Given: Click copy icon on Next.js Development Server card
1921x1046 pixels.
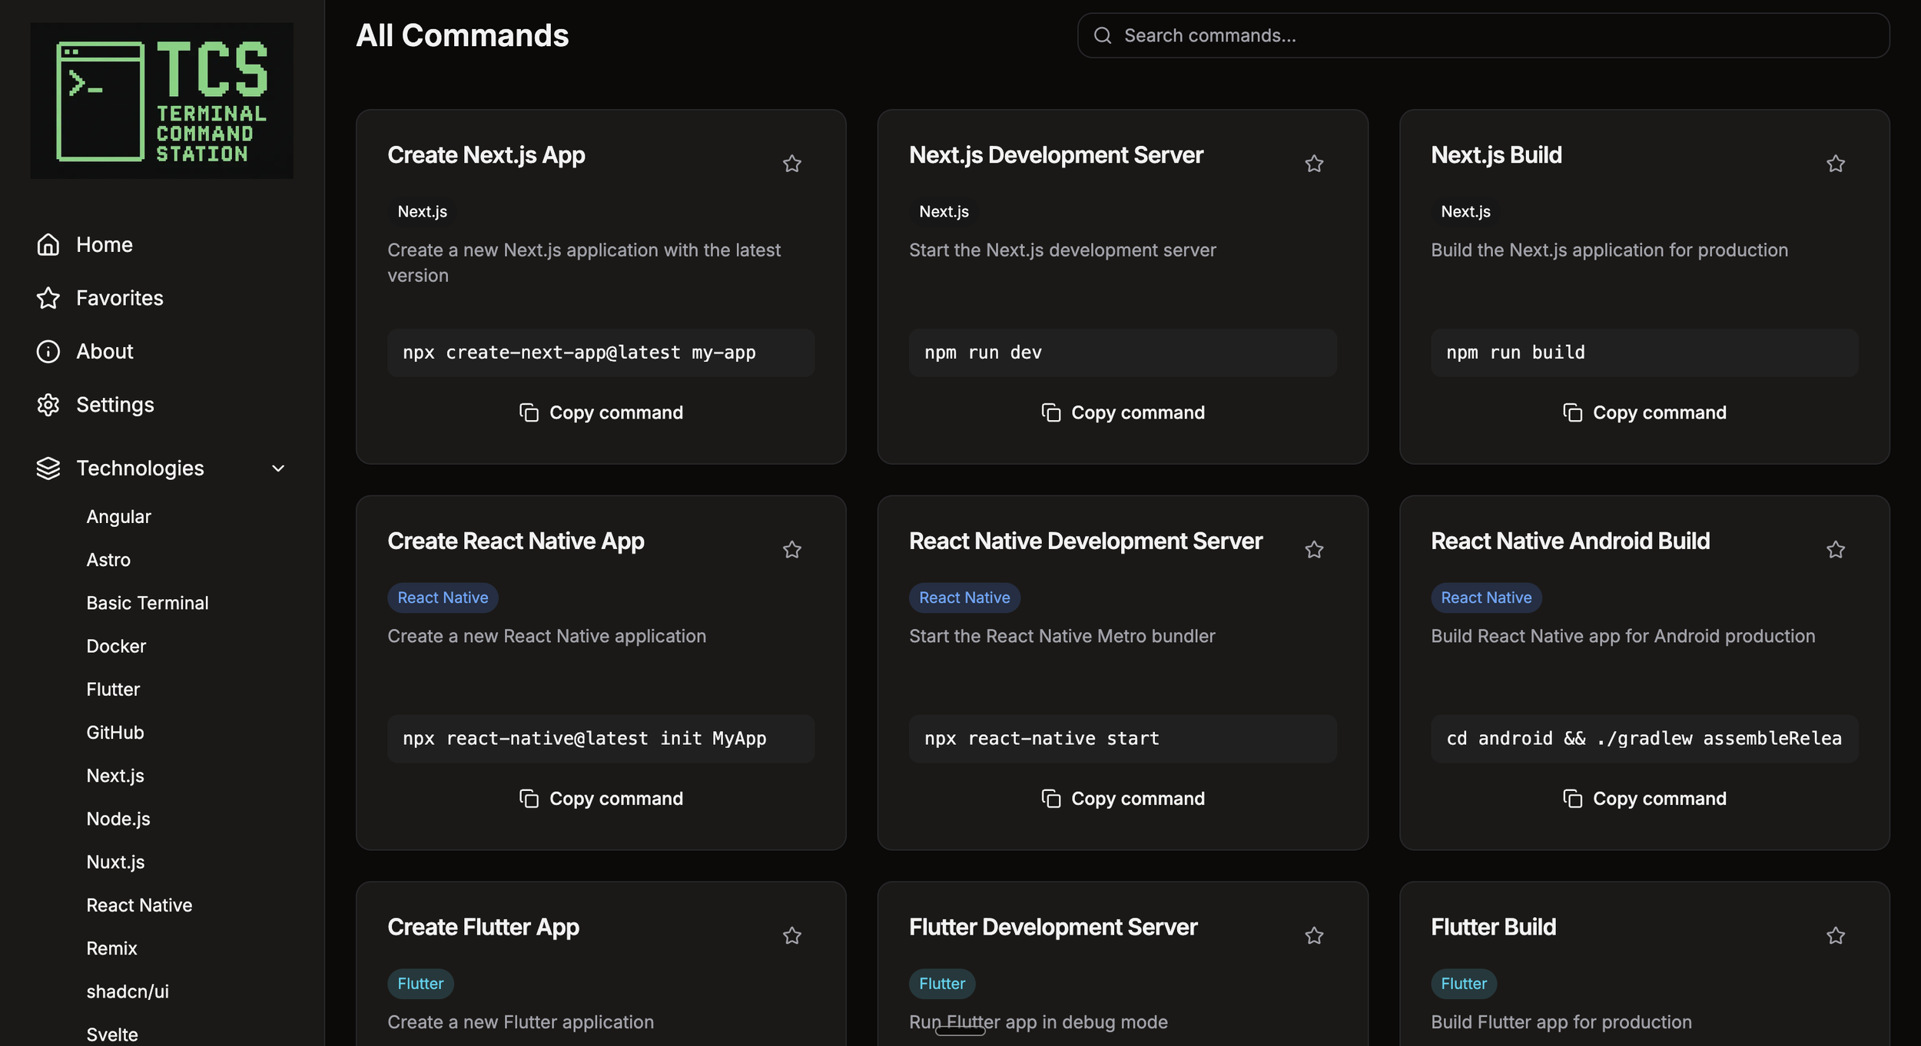Looking at the screenshot, I should coord(1050,412).
